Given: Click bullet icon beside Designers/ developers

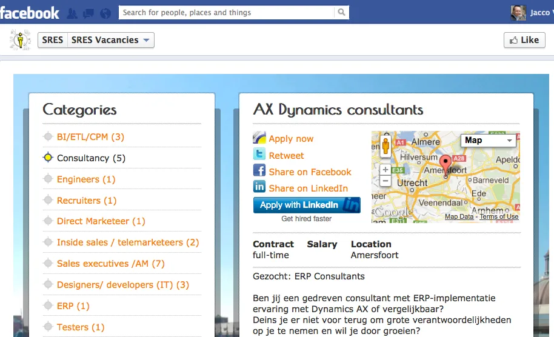Looking at the screenshot, I should 48,284.
